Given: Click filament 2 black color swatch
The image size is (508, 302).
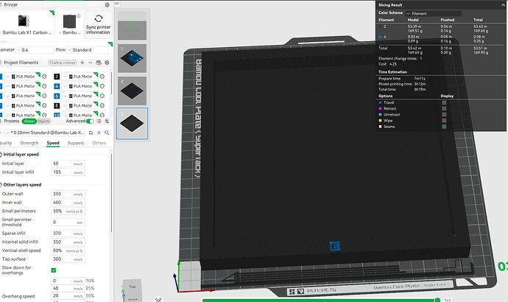Looking at the screenshot, I should (x=57, y=77).
